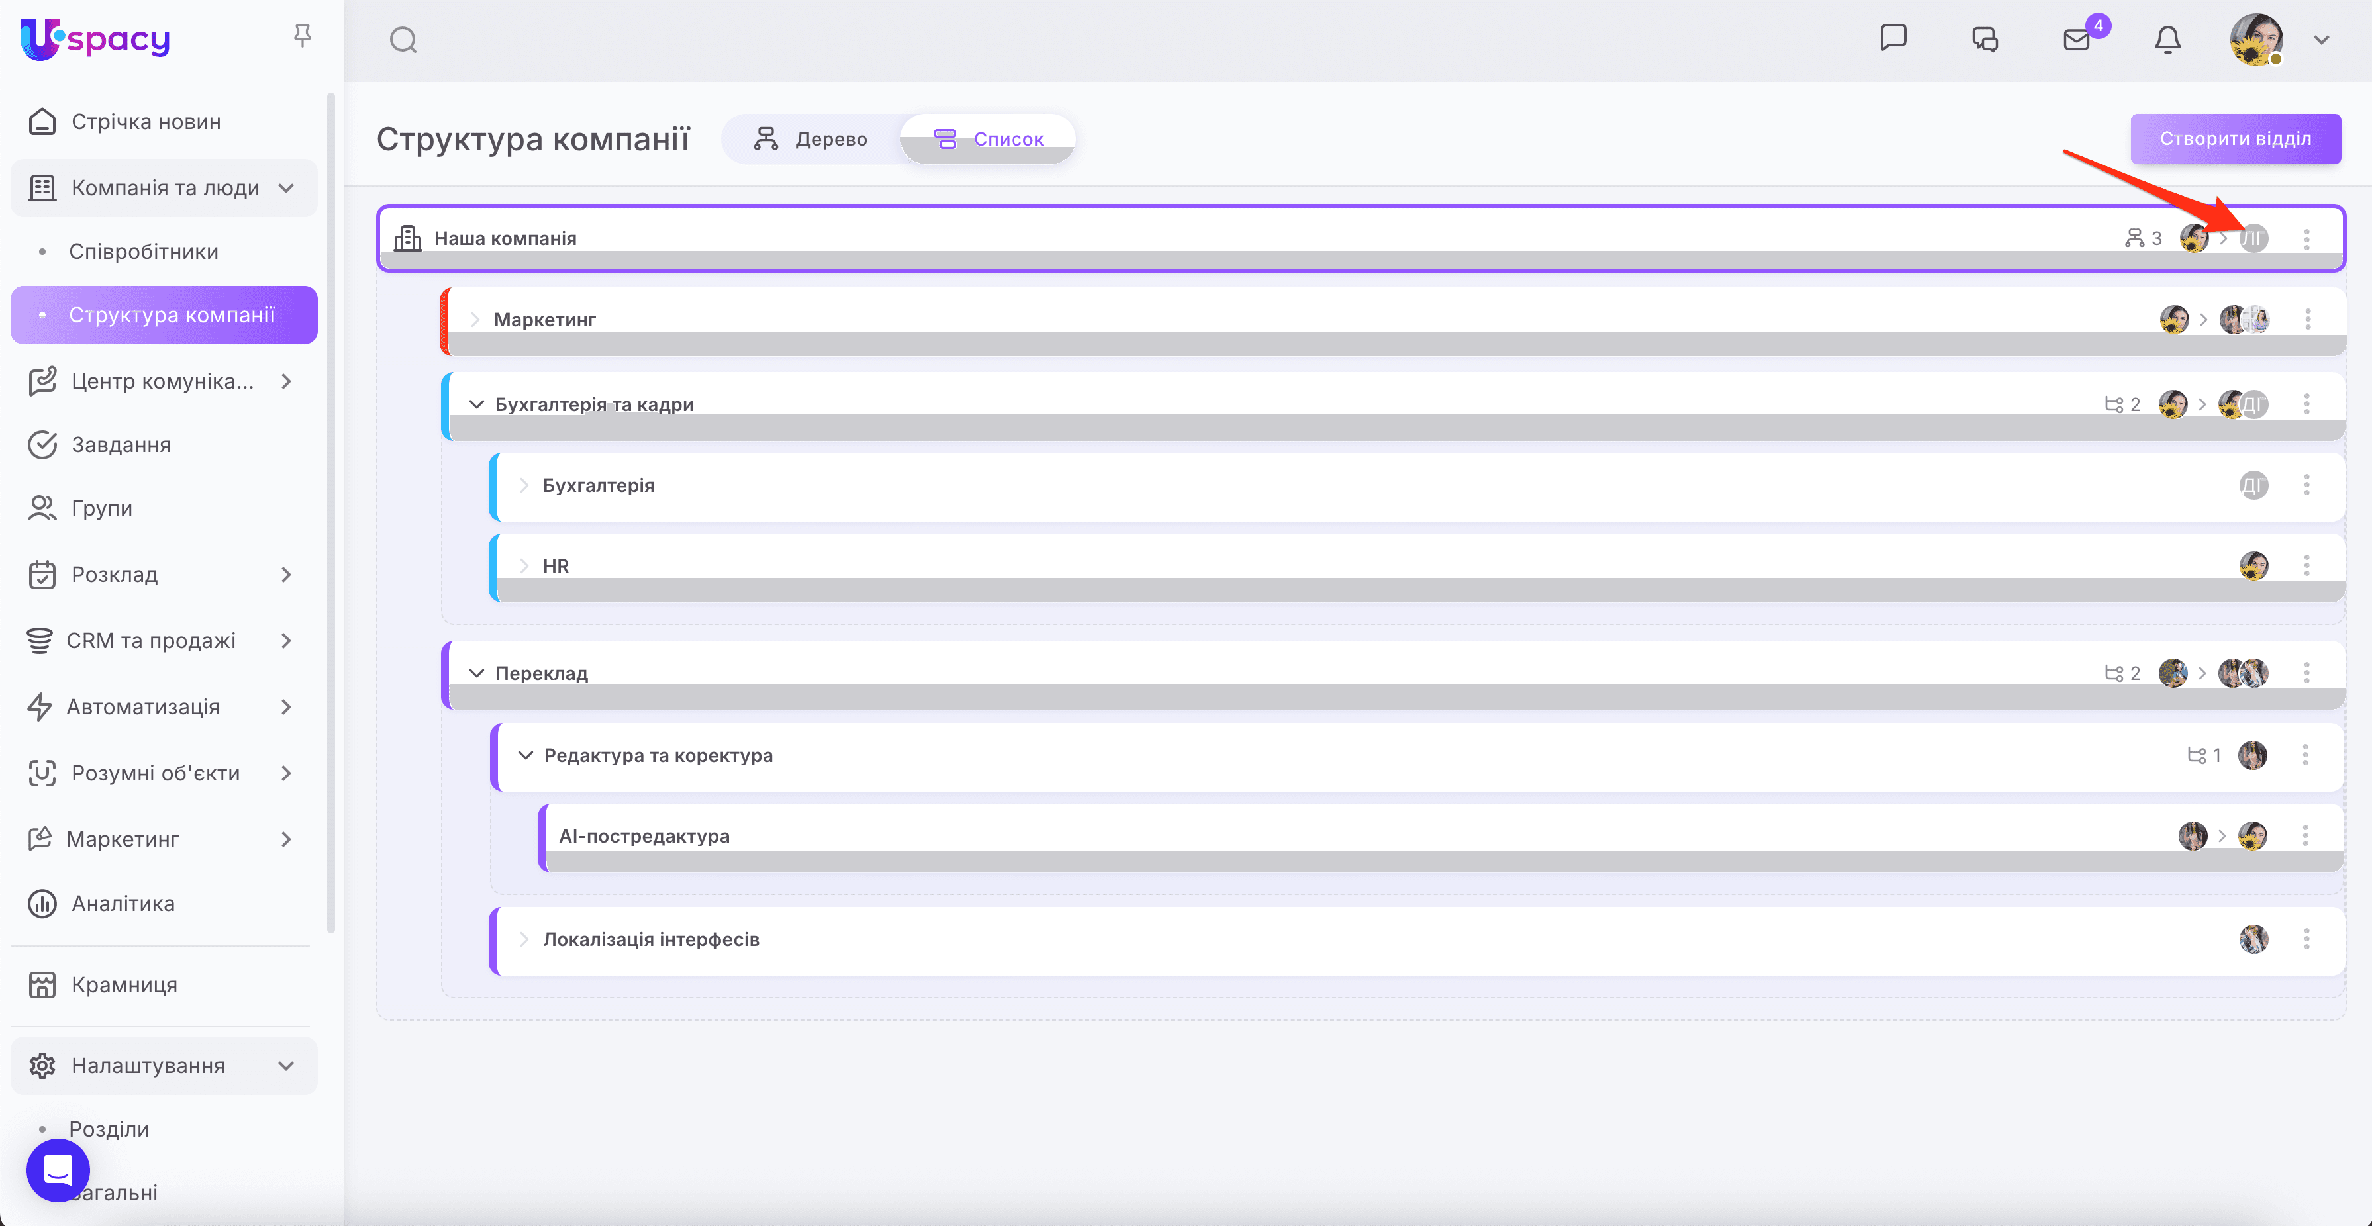Open user profile avatar menu

coord(2255,40)
